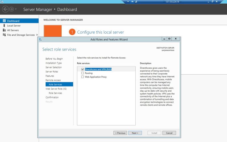
Task: Click the Server Manager back arrow
Action: [x=5, y=9]
